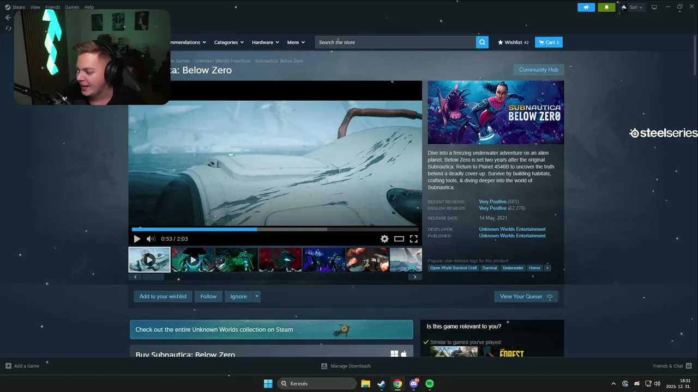698x392 pixels.
Task: Click the Steam taskbar icon
Action: 381,383
